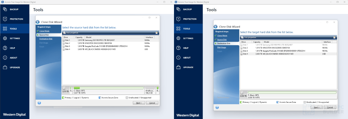Click Primary // Logical // Dynamic legend swatch in source wizard
Viewport: 348px width, 119px height.
coord(63,98)
